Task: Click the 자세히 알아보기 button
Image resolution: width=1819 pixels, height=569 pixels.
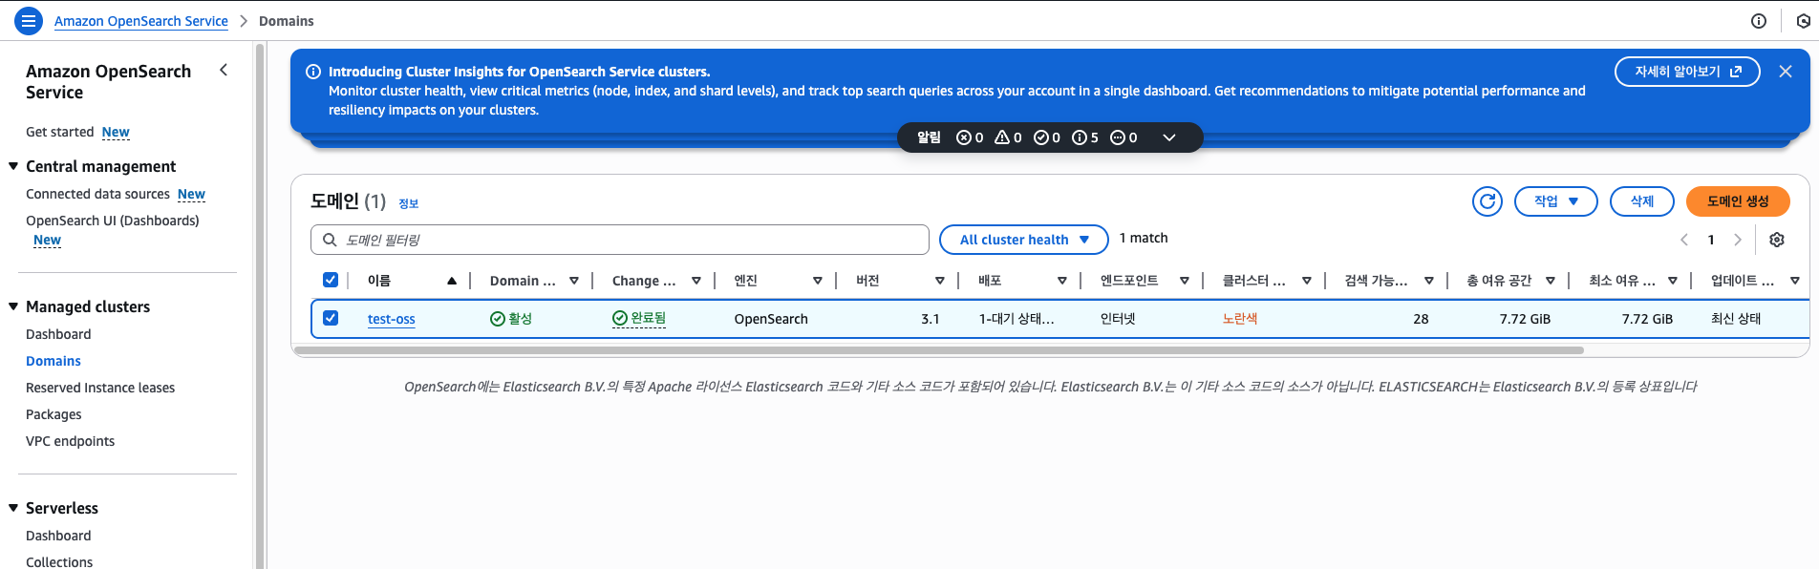Action: pos(1687,72)
